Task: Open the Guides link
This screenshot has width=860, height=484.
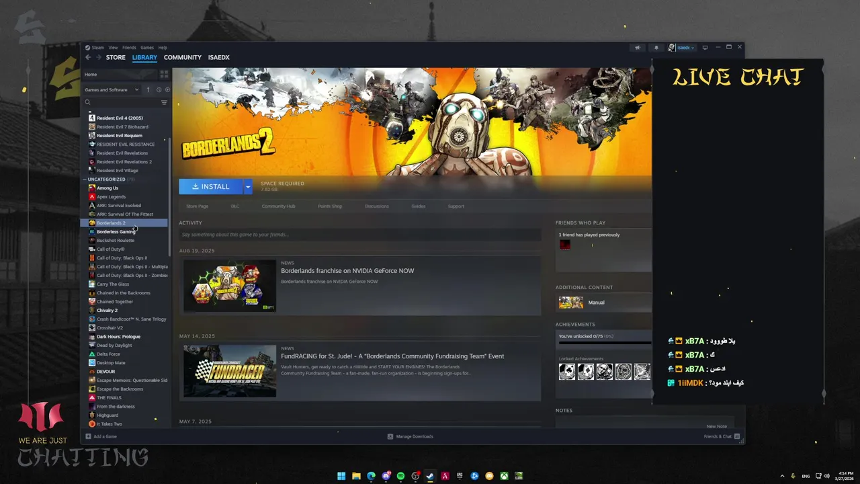Action: coord(419,206)
